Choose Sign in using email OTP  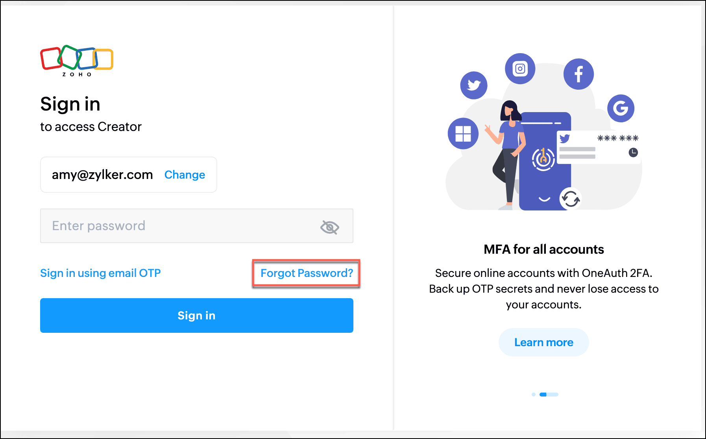pyautogui.click(x=100, y=273)
